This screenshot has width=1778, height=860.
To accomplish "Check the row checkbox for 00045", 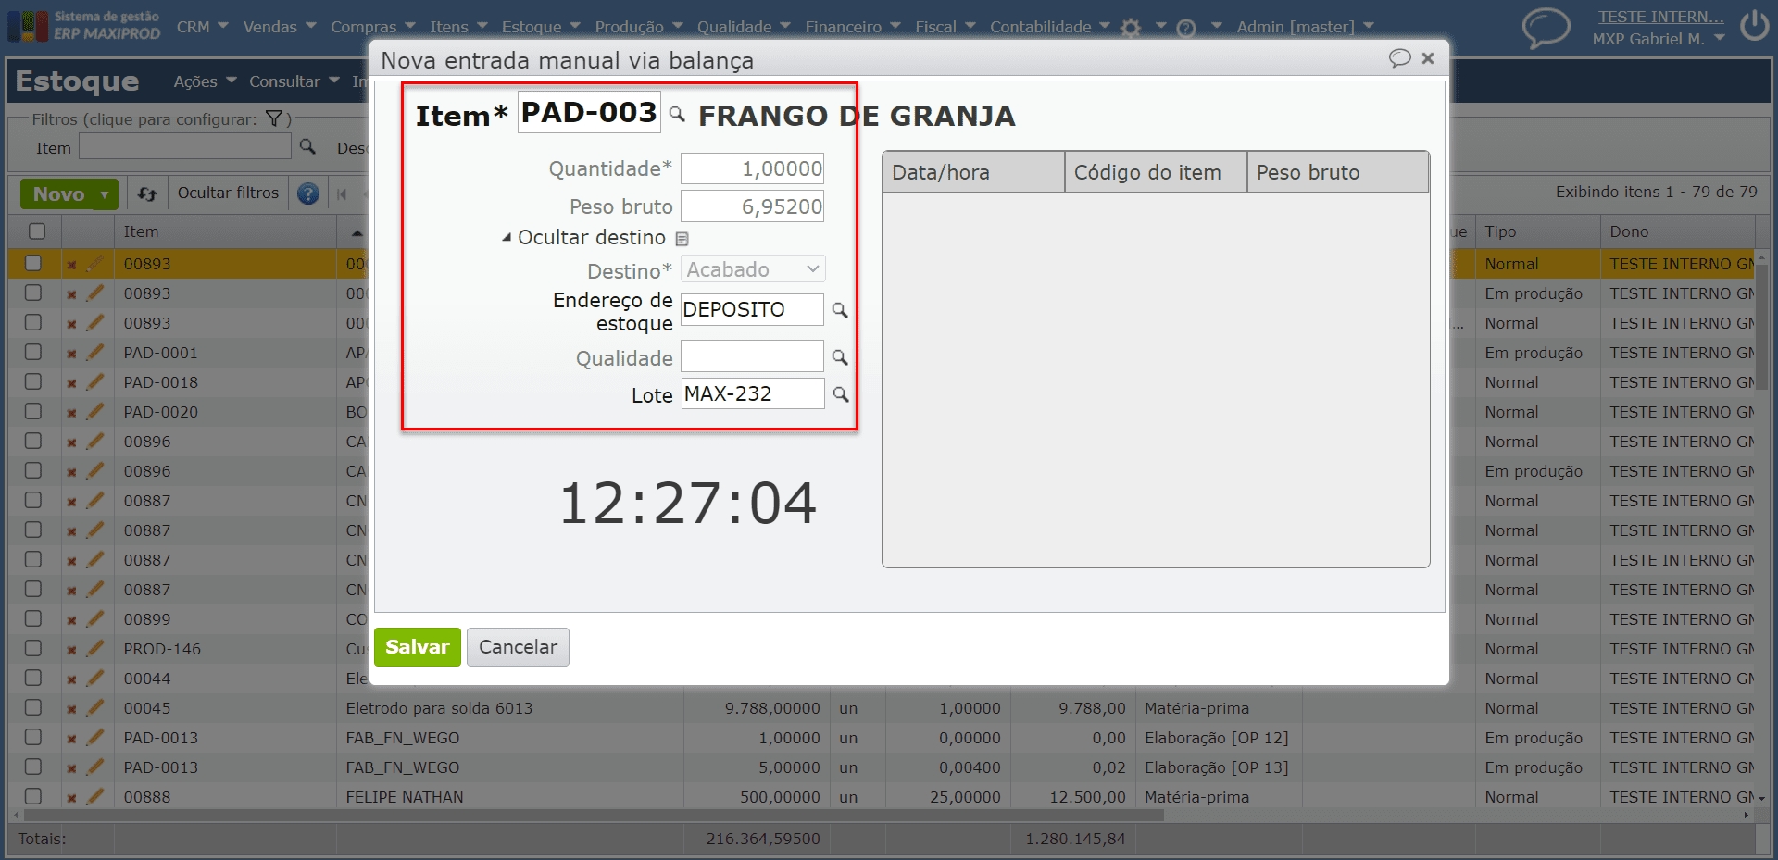I will [x=33, y=707].
